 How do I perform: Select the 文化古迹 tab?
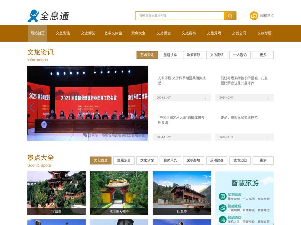(101, 160)
